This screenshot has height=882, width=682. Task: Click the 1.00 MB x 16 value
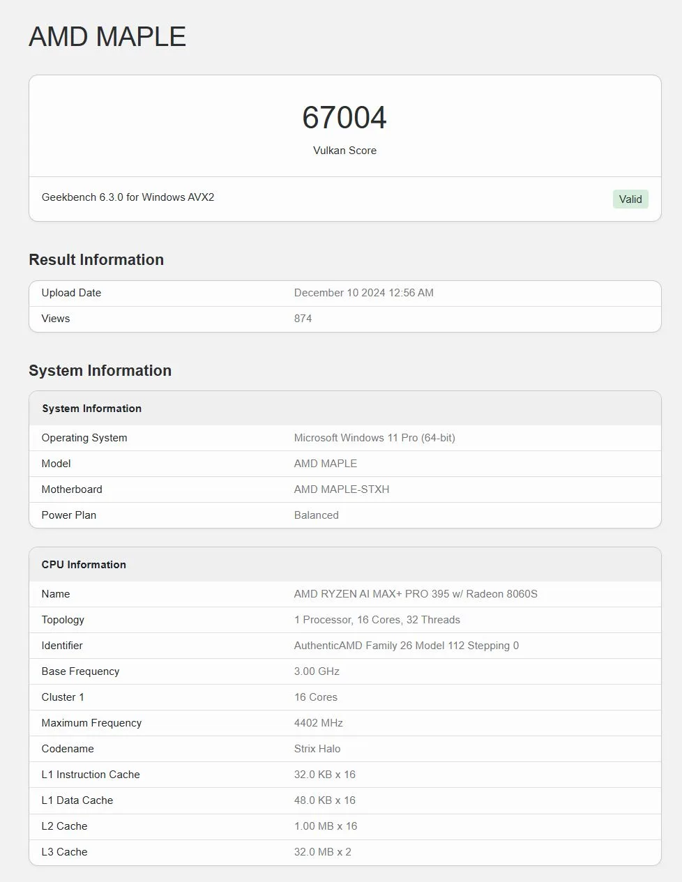point(325,826)
